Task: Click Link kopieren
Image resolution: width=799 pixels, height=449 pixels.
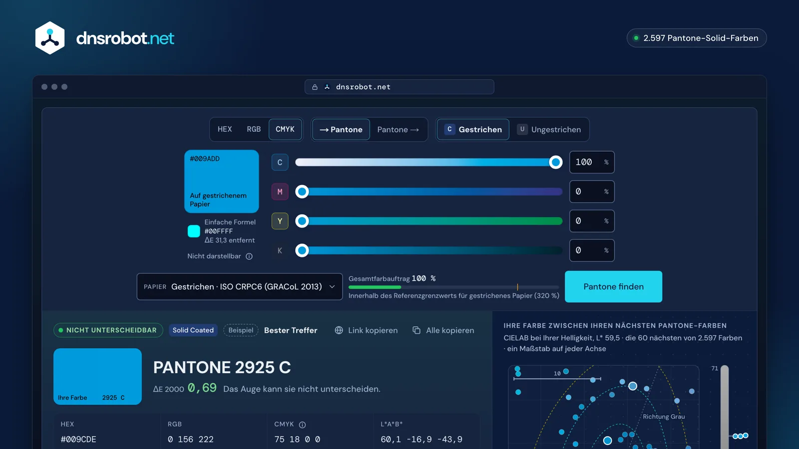Action: [x=366, y=330]
